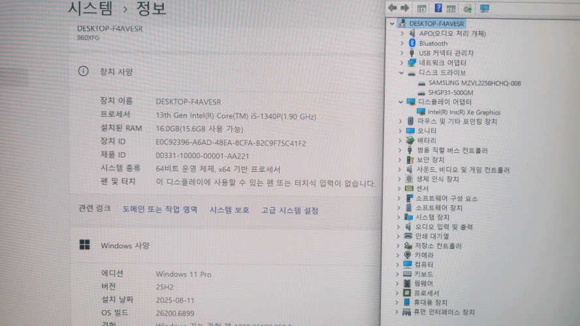Select the 센서 category icon
The height and width of the screenshot is (326, 580).
(409, 188)
